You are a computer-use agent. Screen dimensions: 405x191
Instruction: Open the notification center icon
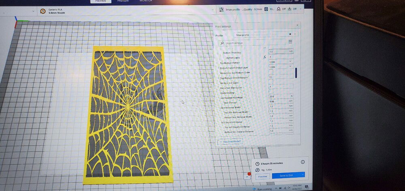(307, 187)
